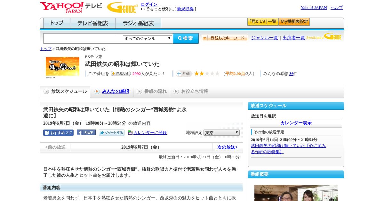Viewport: 384px width, 201px height.
Task: Go to トップ navigation tab
Action: pos(57,23)
